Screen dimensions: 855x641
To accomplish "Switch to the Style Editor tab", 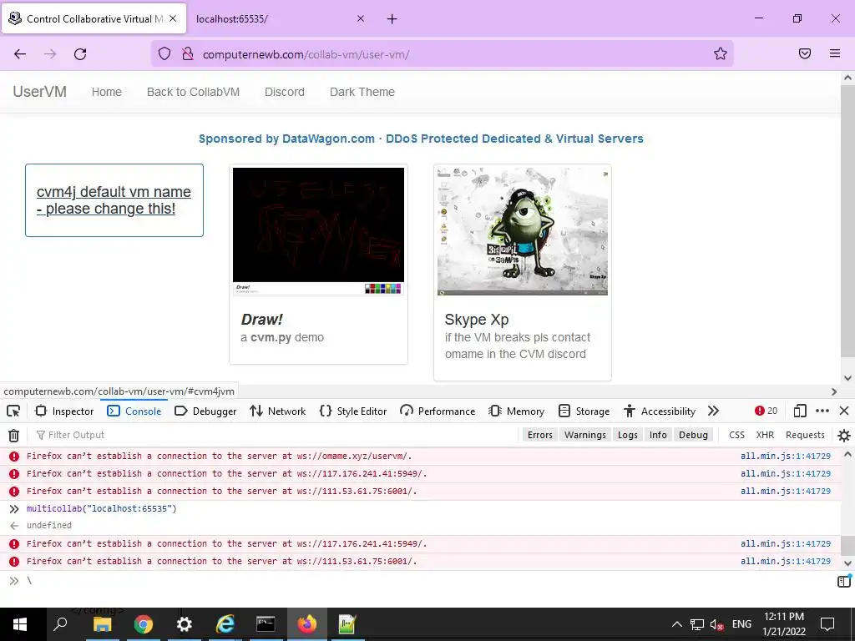I will 353,411.
